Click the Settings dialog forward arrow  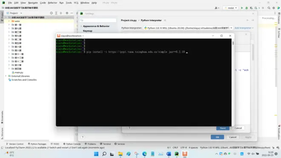[x=252, y=20]
